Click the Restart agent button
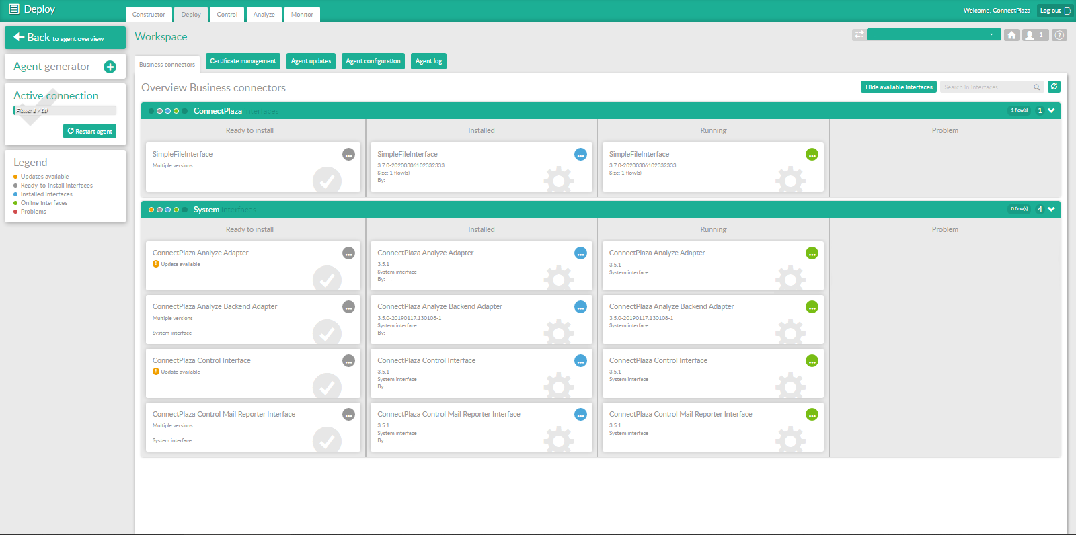Screen dimensions: 1076x535 pos(89,131)
